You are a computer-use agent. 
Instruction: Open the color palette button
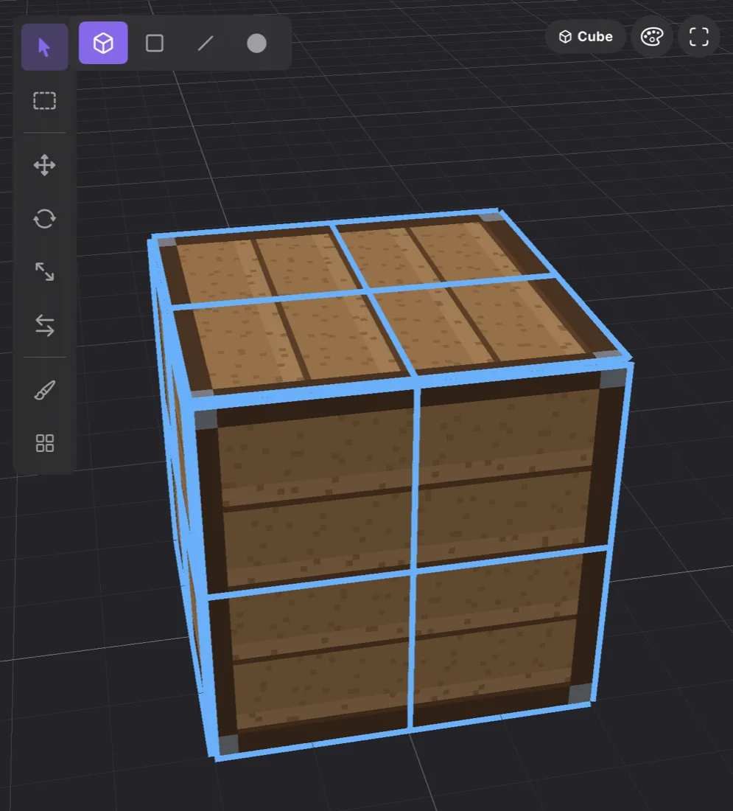(x=652, y=37)
